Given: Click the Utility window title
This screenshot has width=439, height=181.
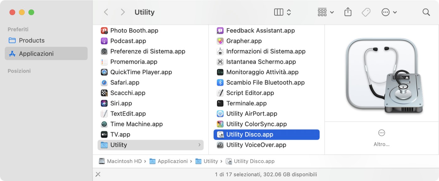Looking at the screenshot, I should (145, 12).
